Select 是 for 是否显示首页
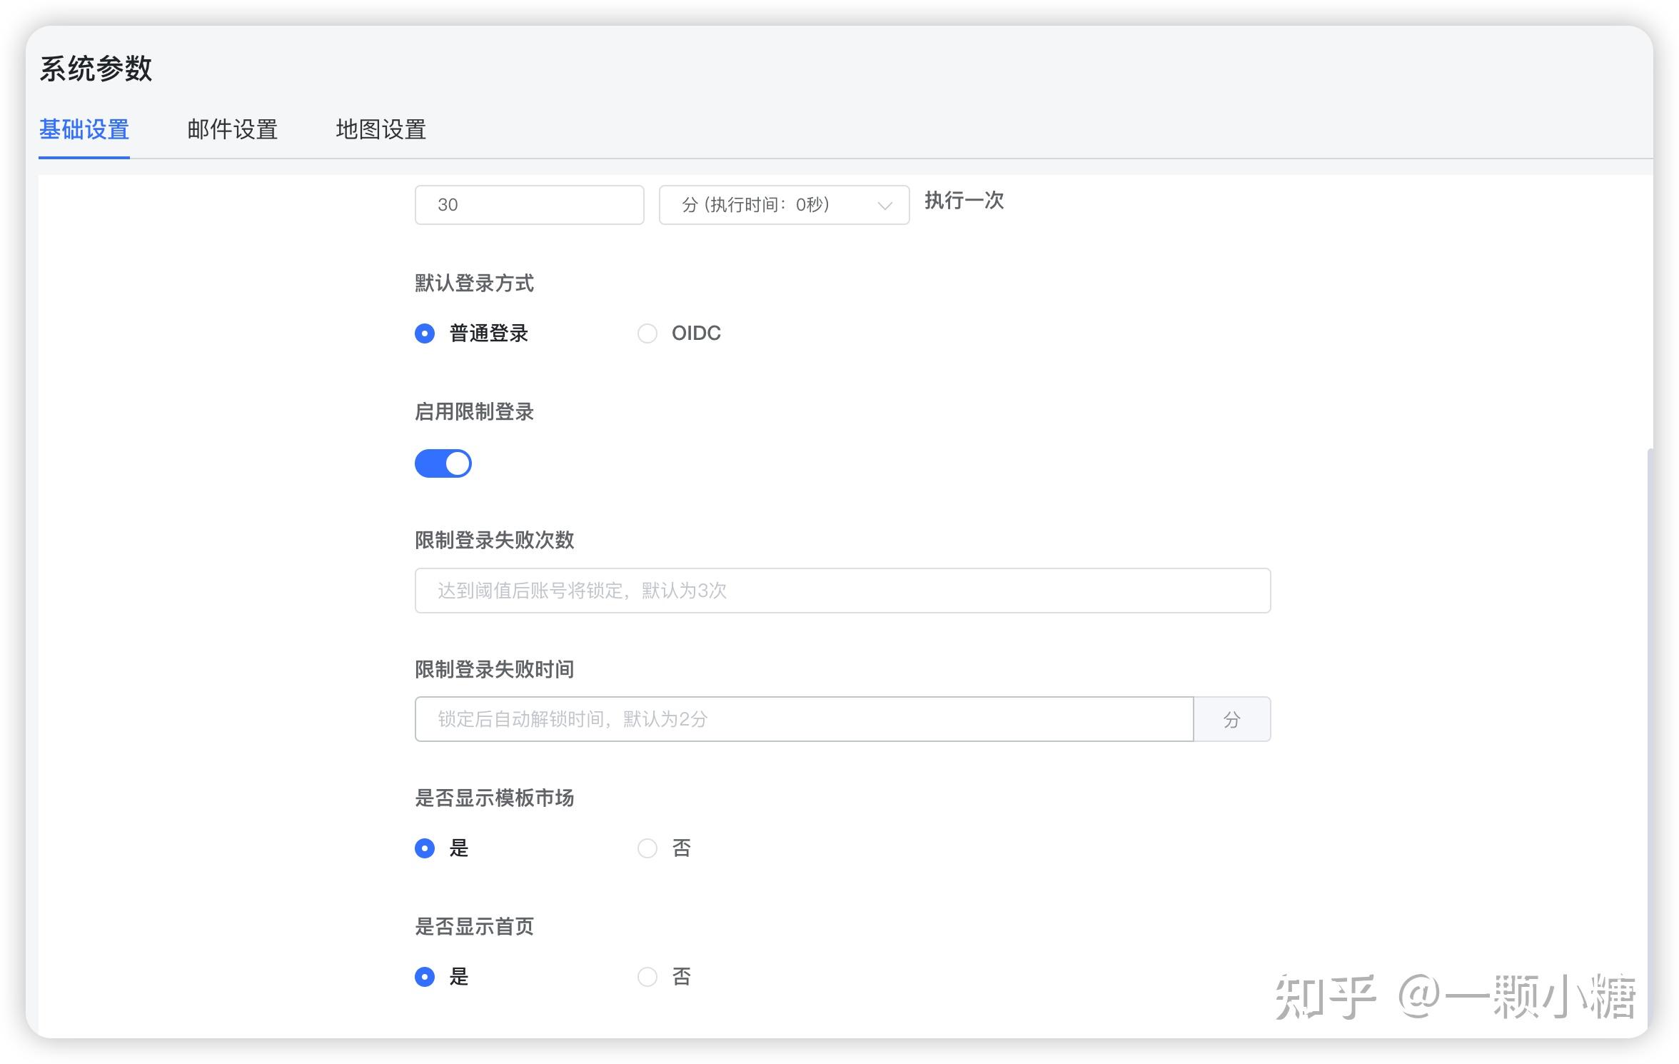Screen dimensions: 1679x1064 pos(424,976)
